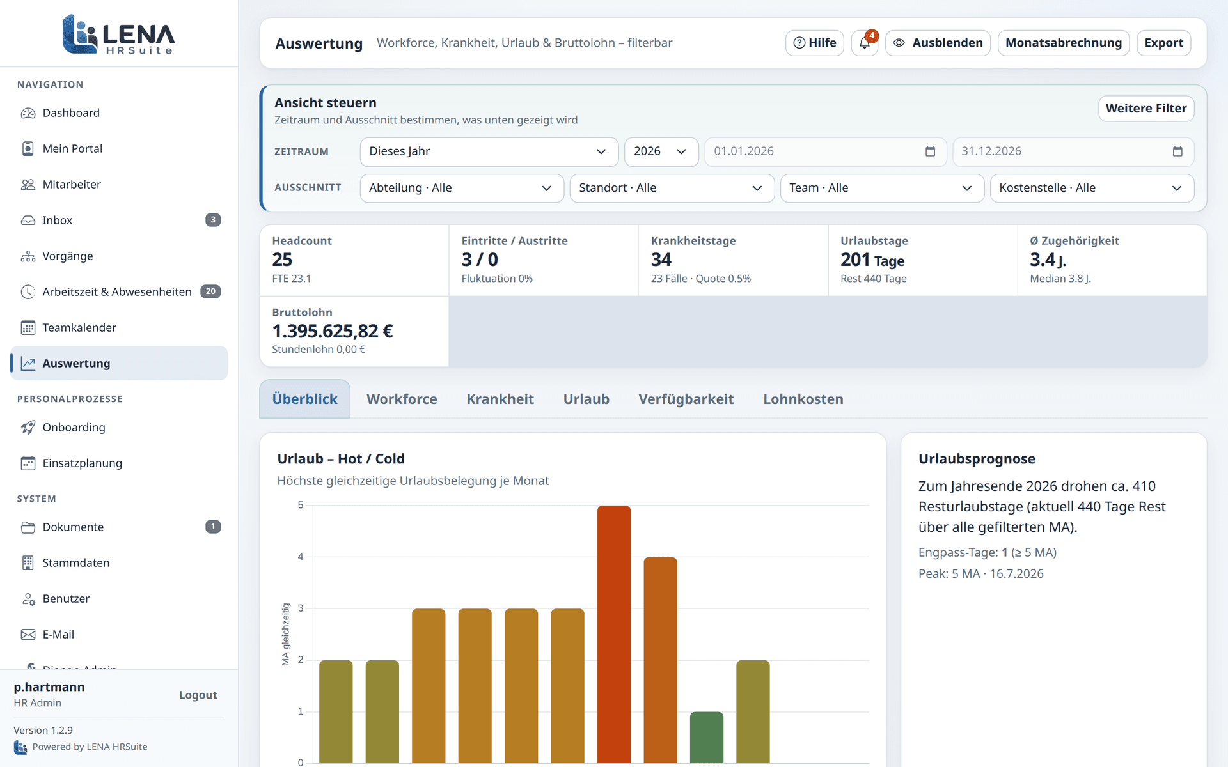Click the Mitarbeiter people icon
Viewport: 1228px width, 767px height.
click(x=28, y=185)
